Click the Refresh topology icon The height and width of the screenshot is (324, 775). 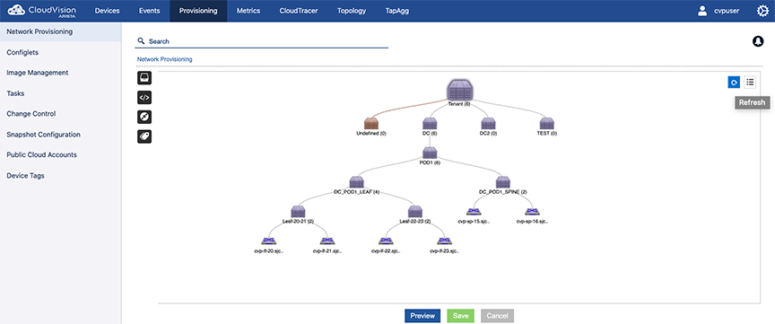[734, 82]
